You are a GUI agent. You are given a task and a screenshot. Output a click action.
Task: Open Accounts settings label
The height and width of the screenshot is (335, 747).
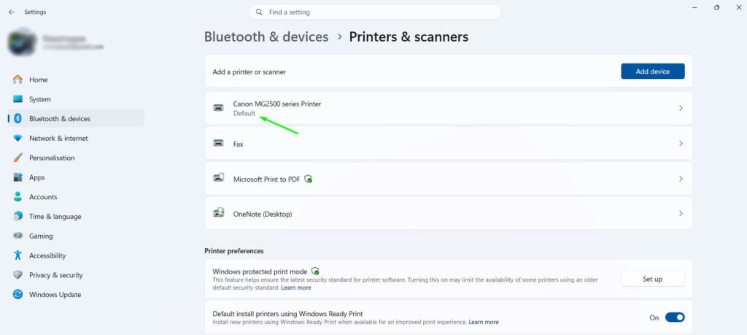click(43, 197)
